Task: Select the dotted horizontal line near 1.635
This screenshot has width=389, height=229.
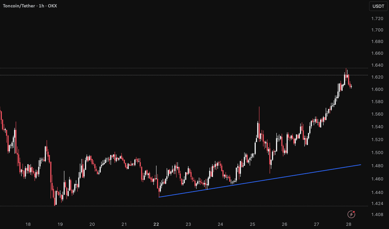Action: click(x=184, y=68)
